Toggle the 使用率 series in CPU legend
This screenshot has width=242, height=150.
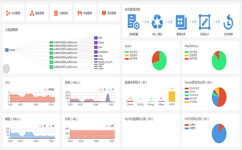click(x=49, y=89)
